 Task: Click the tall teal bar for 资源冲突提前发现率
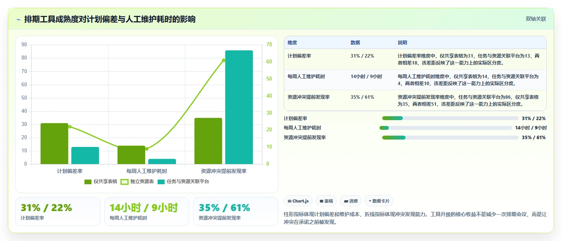239,107
